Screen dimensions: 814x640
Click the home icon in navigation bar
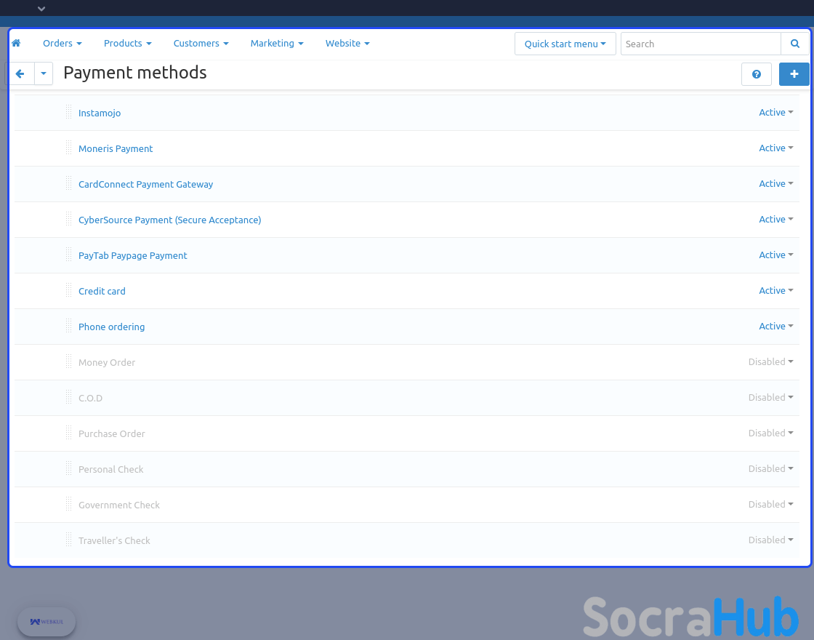pyautogui.click(x=16, y=44)
